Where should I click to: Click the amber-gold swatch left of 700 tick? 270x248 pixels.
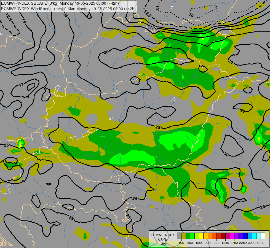(x=205, y=236)
